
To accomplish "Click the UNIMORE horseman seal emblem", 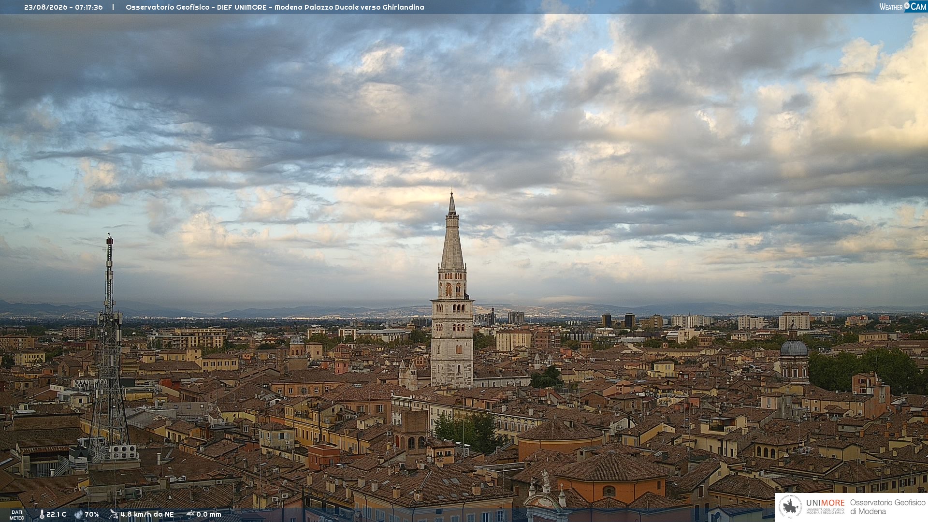I will pos(790,507).
